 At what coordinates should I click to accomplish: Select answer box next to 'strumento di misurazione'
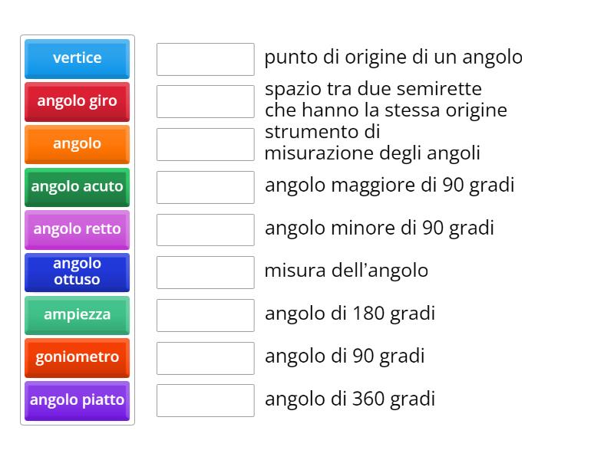[x=205, y=144]
